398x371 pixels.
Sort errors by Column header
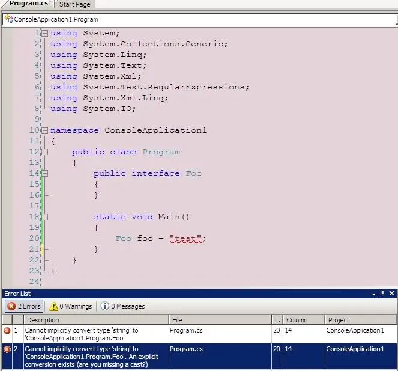[304, 320]
